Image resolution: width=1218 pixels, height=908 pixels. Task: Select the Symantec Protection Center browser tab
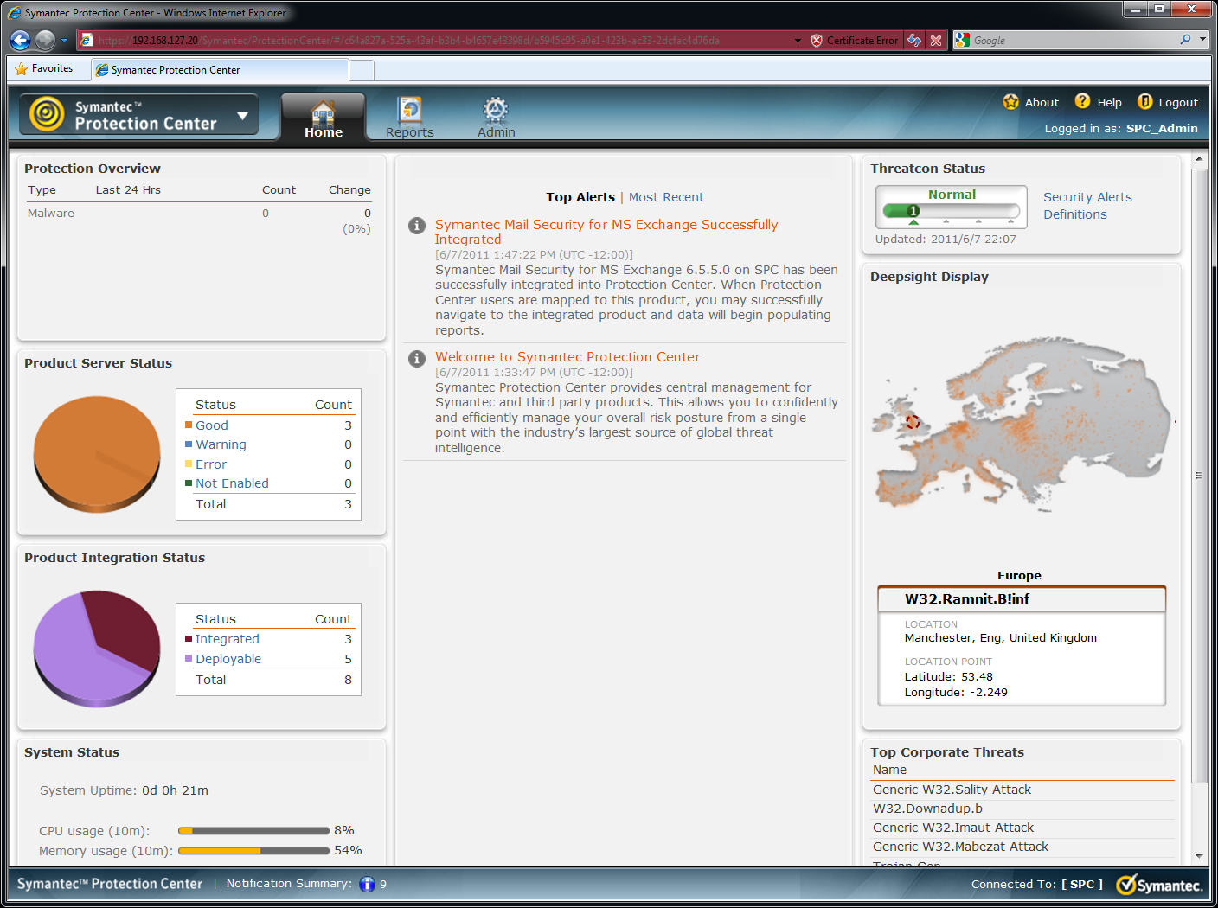click(221, 70)
